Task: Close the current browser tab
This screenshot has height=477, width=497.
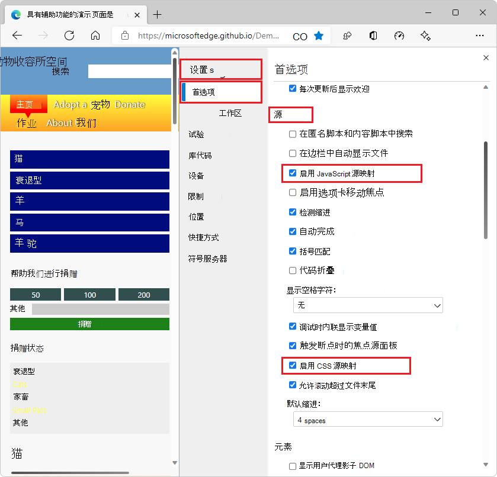Action: pyautogui.click(x=137, y=15)
